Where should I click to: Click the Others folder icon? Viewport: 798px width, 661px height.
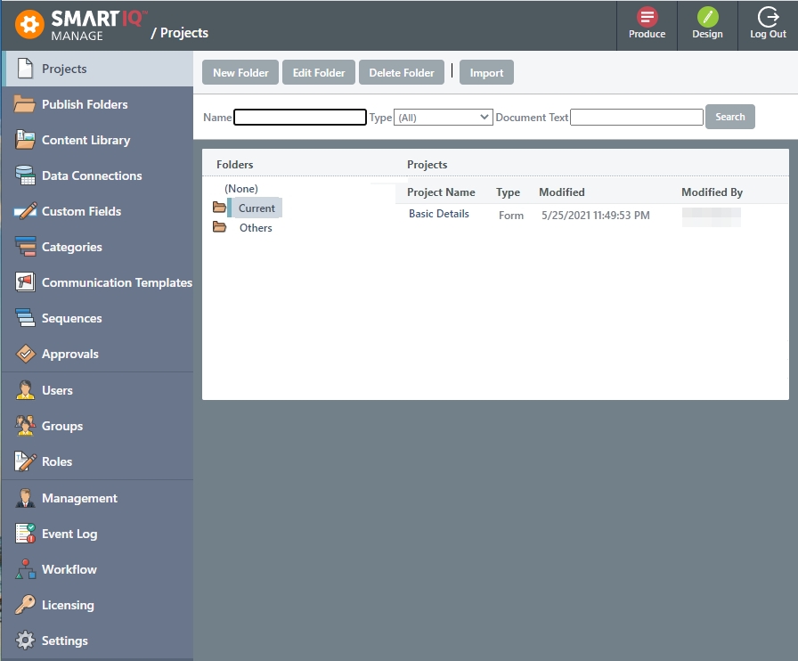click(219, 226)
